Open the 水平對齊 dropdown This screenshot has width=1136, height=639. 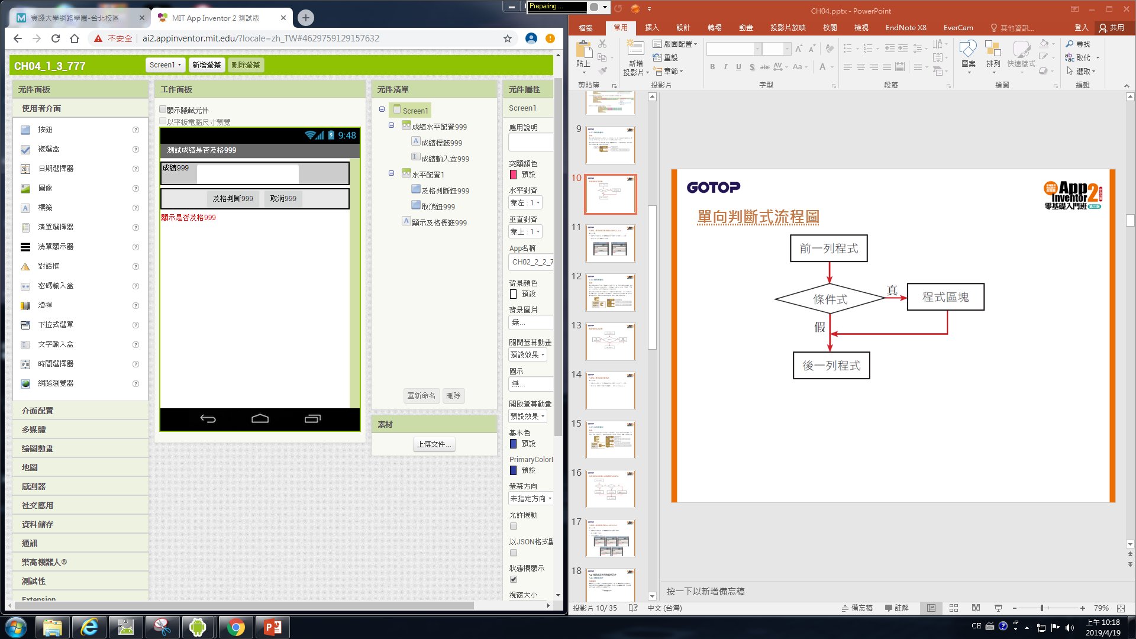525,202
